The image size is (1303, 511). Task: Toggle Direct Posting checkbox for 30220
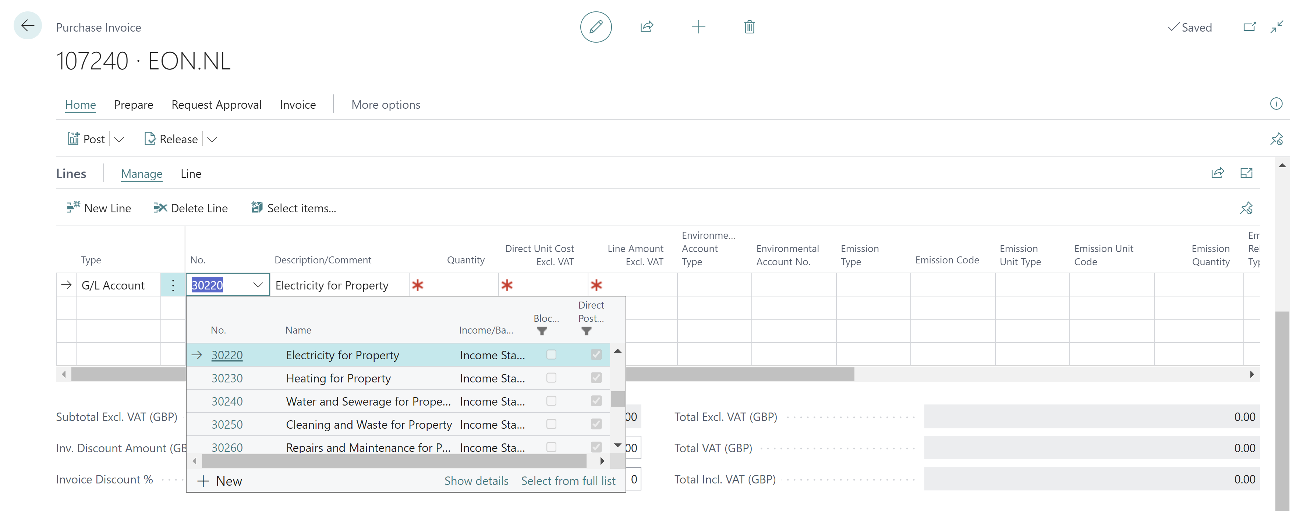(596, 355)
